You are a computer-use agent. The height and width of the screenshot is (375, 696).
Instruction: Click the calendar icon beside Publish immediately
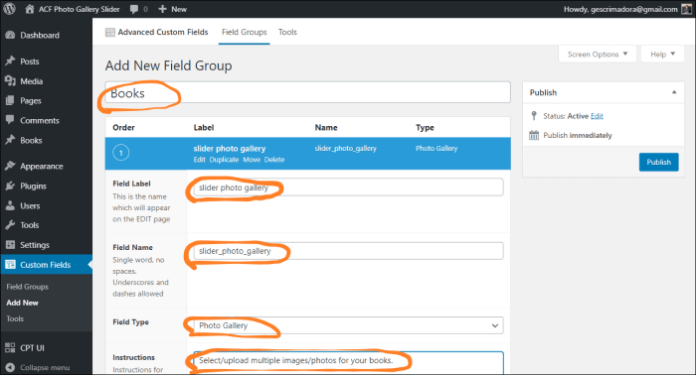click(x=534, y=135)
